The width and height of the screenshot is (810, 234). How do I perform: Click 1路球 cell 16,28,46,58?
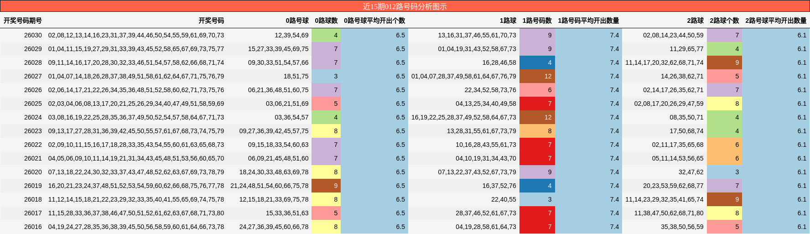click(499, 62)
